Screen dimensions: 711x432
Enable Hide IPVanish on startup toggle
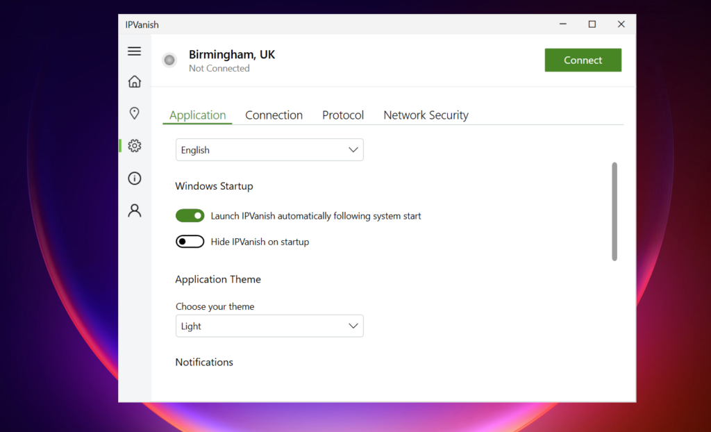pyautogui.click(x=190, y=242)
